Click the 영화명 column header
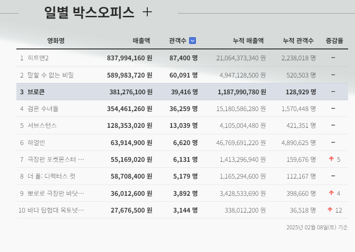 click(x=56, y=41)
